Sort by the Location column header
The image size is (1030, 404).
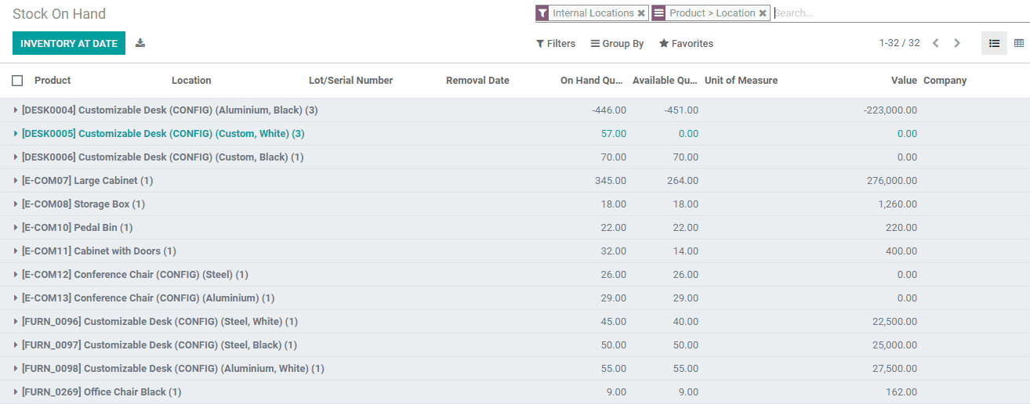tap(191, 81)
